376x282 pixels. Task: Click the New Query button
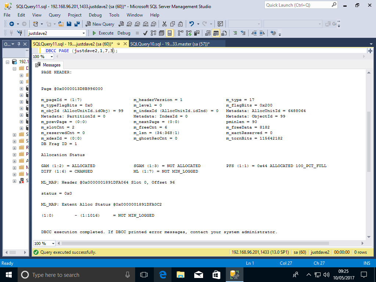[x=100, y=24]
